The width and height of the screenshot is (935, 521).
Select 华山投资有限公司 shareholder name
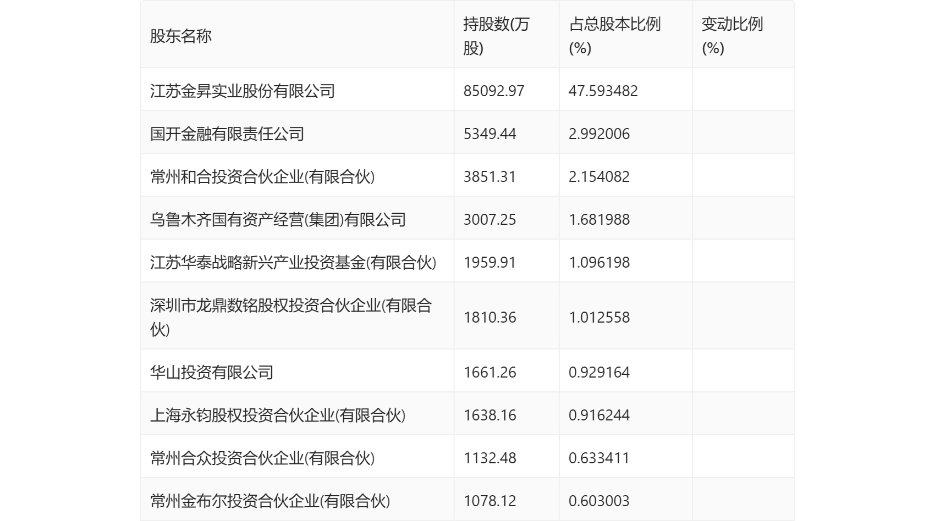[x=212, y=372]
